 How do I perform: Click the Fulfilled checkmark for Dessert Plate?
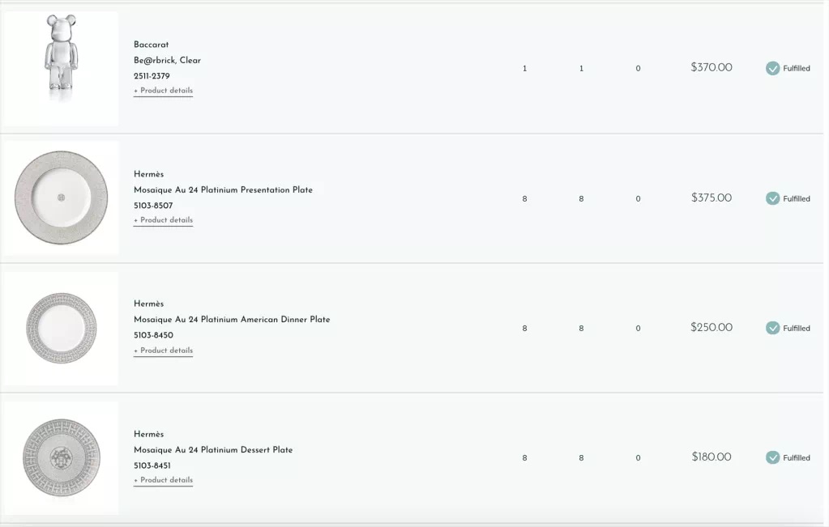pyautogui.click(x=772, y=458)
